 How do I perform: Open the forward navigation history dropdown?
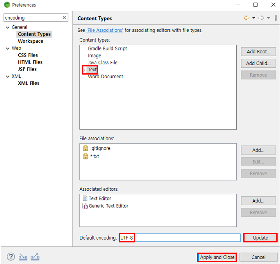269,18
